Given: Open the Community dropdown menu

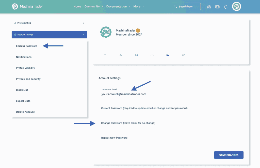Looking at the screenshot, I should click(94, 6).
